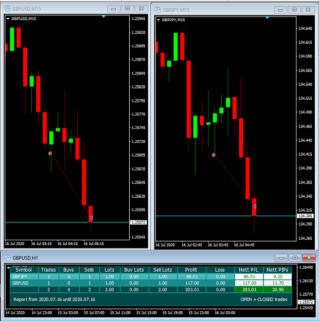Click the 1.25945 price scale label on GBPUSD,M15

coord(138,18)
